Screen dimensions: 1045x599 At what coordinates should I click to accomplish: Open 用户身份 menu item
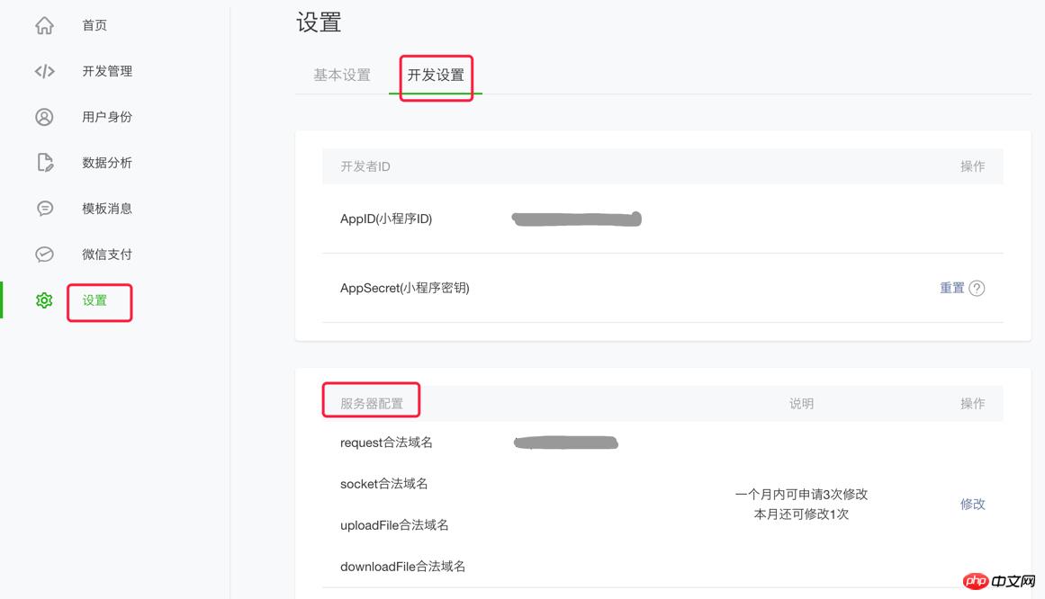(x=107, y=117)
